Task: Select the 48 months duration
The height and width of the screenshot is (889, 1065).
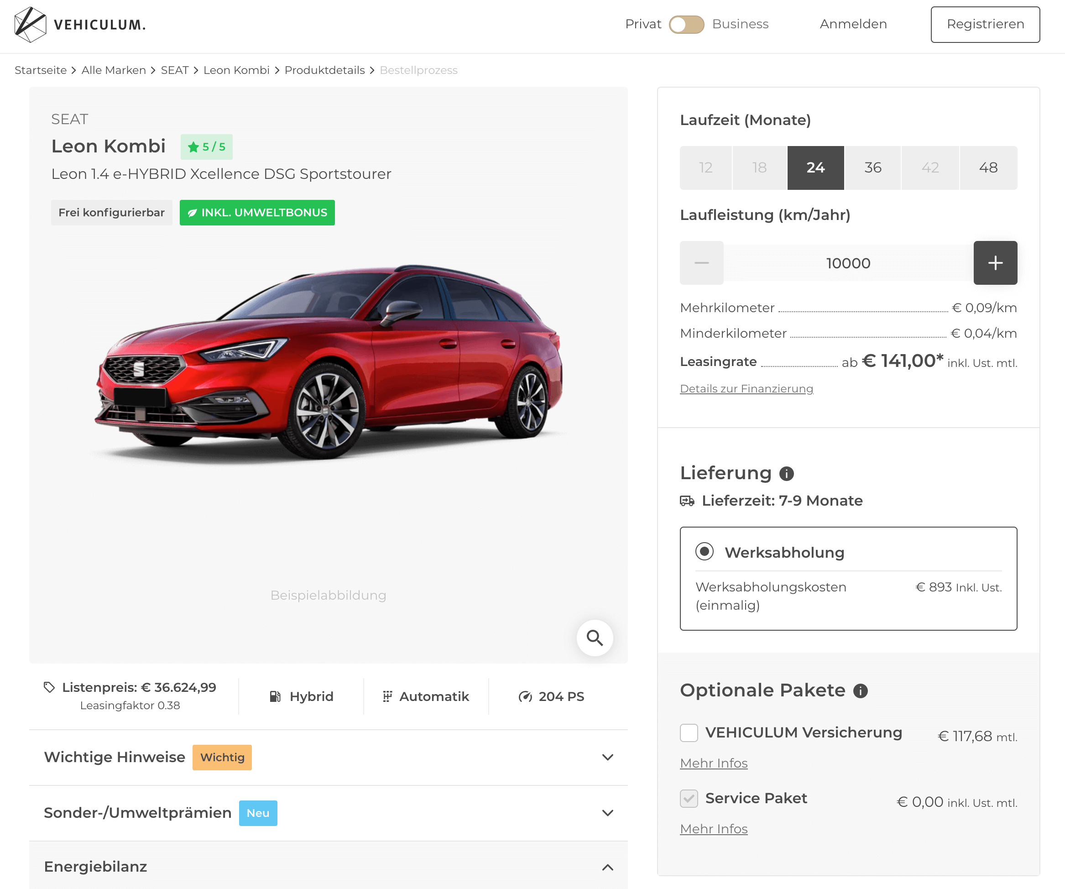Action: (988, 168)
